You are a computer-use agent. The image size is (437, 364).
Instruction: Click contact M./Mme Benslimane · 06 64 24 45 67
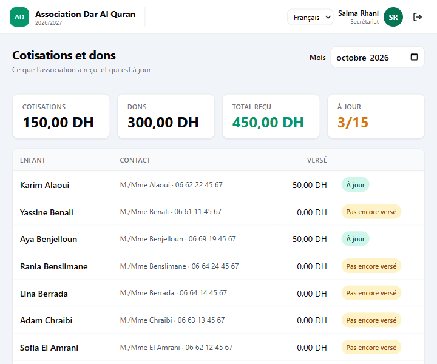[x=179, y=266]
